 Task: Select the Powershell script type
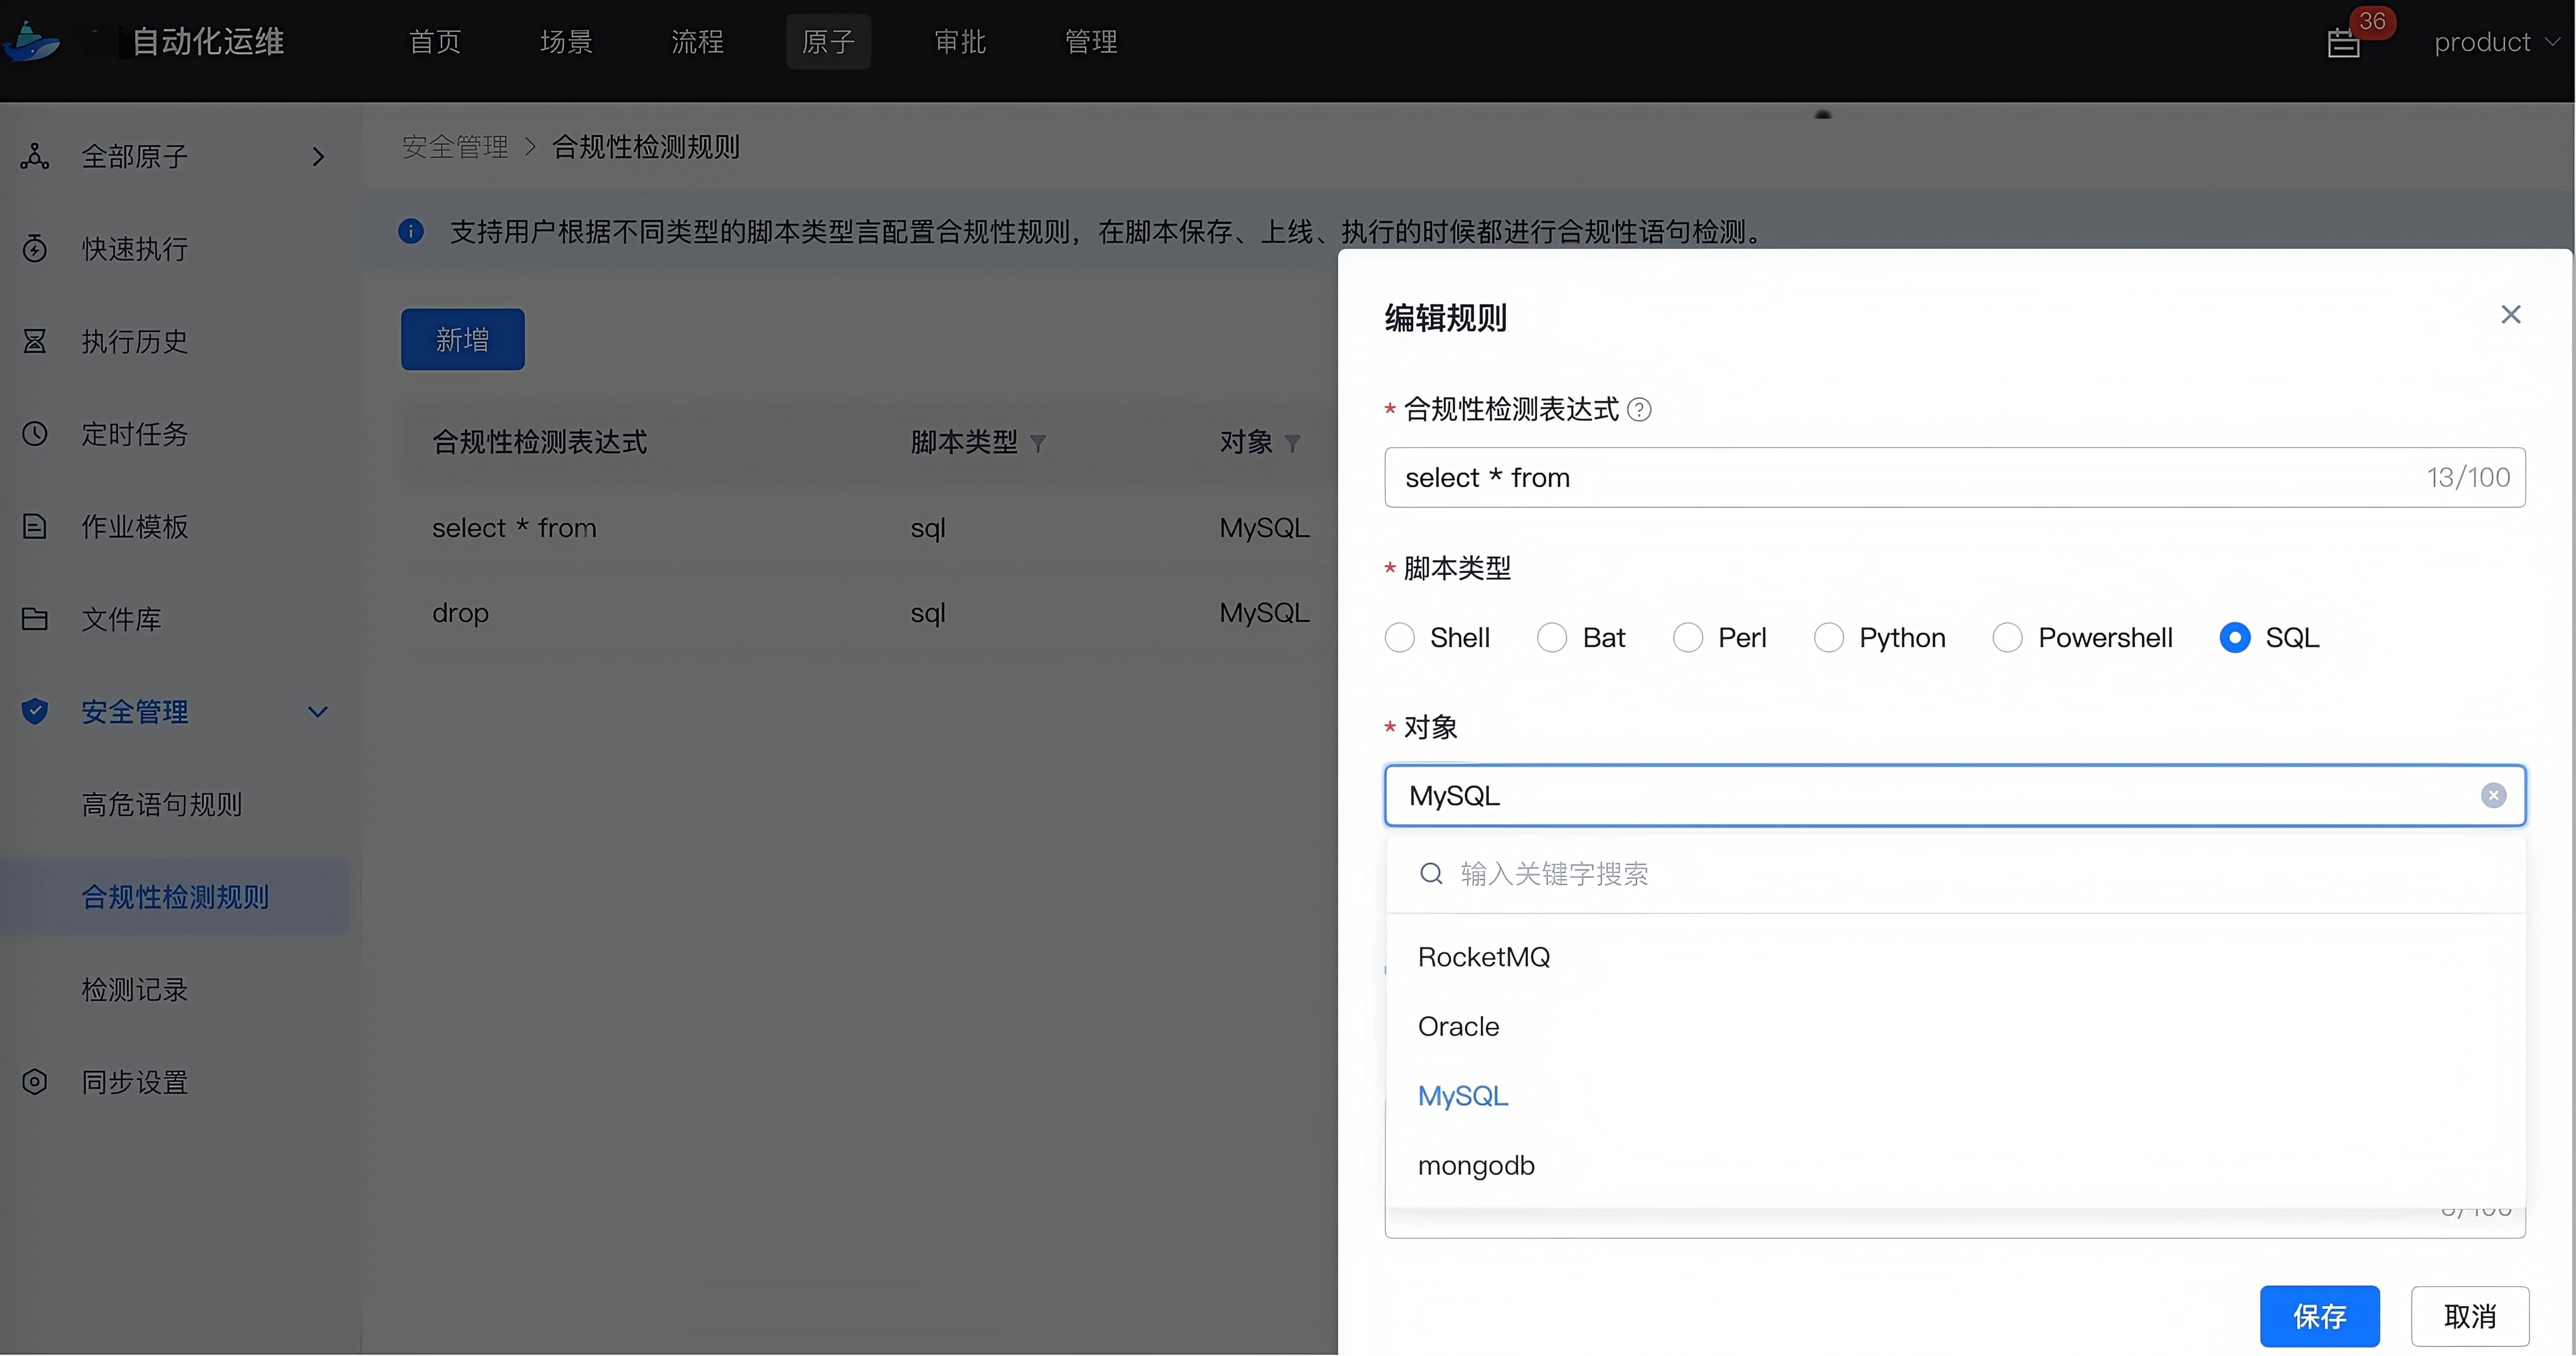[2007, 638]
